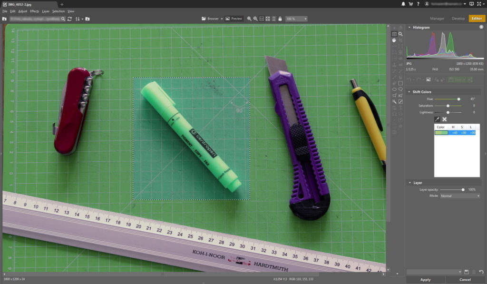This screenshot has height=284, width=487.
Task: Click the save preset disk icon
Action: 466,272
